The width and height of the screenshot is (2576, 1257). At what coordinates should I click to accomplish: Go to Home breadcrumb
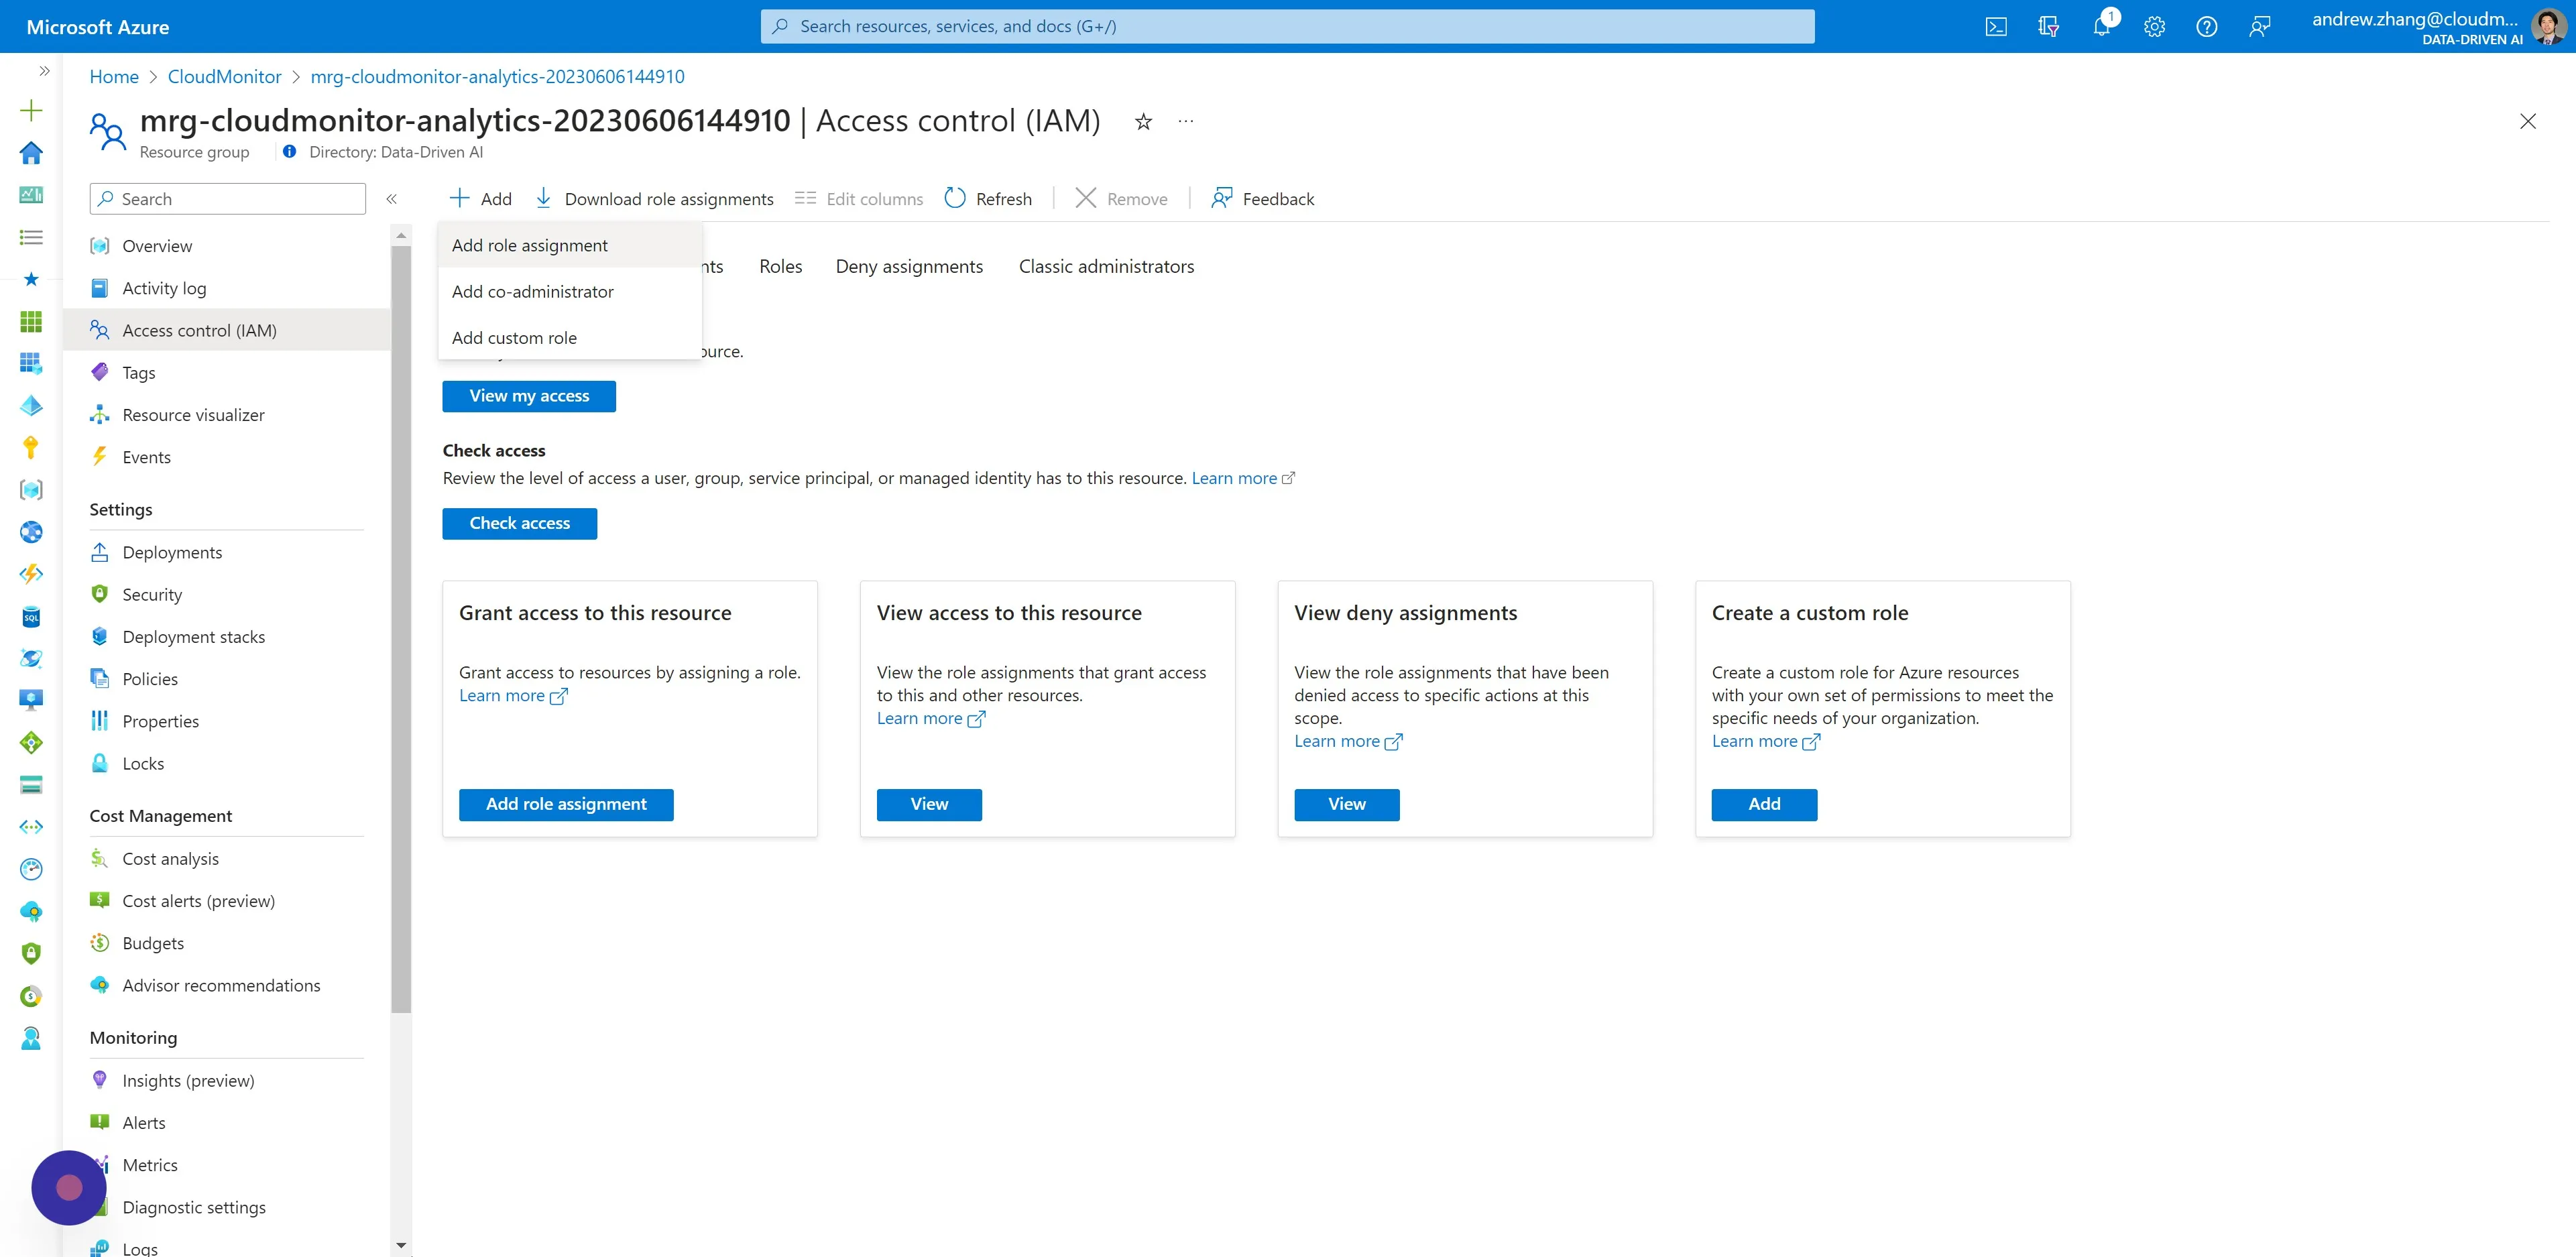point(114,76)
